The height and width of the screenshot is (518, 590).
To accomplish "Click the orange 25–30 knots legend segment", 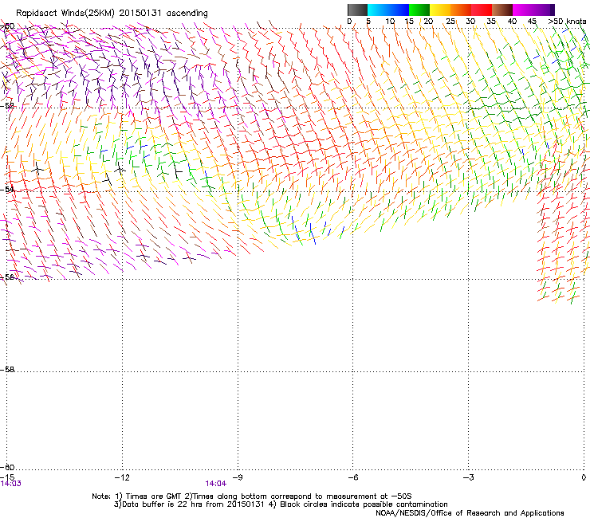I will (x=461, y=10).
